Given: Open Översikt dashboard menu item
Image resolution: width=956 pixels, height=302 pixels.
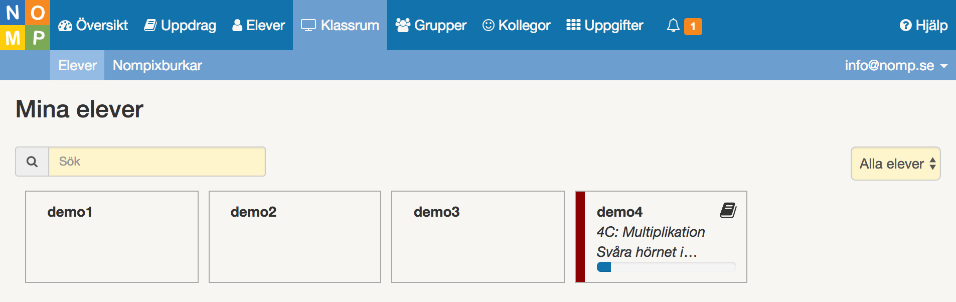Looking at the screenshot, I should click(x=93, y=25).
